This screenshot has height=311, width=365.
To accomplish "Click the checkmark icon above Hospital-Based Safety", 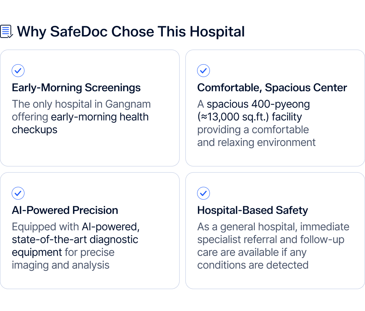I will [x=203, y=193].
